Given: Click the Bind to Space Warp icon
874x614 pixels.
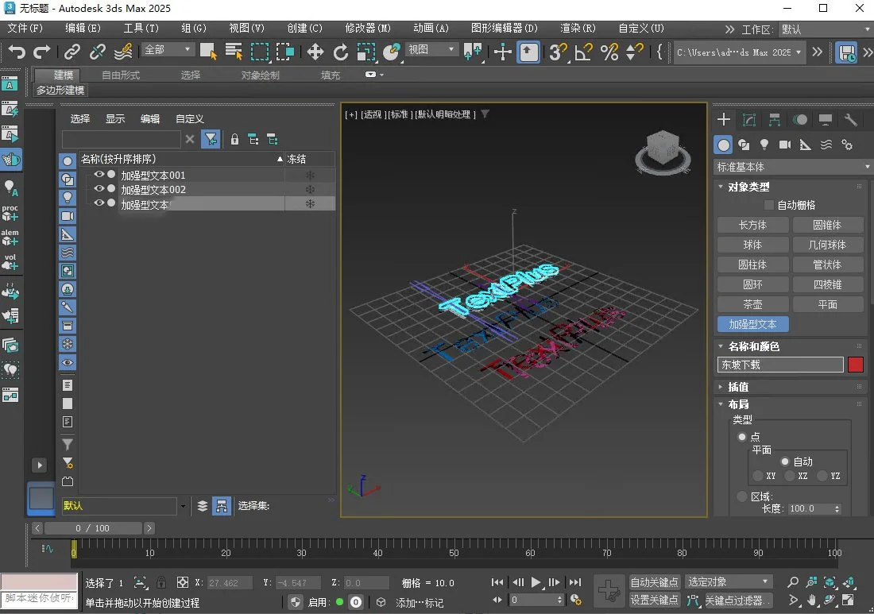Looking at the screenshot, I should coord(123,52).
